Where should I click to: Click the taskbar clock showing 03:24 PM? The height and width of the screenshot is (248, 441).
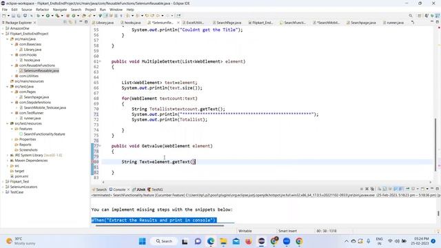pyautogui.click(x=420, y=241)
